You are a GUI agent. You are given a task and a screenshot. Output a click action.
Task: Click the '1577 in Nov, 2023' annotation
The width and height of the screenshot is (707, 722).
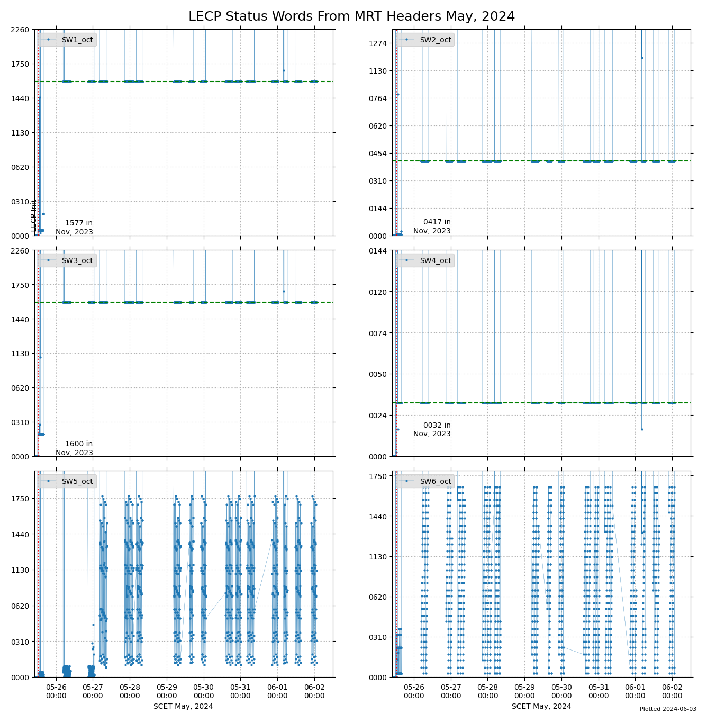[x=75, y=228]
